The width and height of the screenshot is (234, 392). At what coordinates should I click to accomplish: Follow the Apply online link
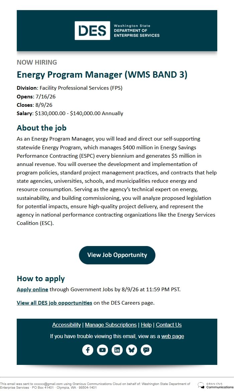pos(32,290)
